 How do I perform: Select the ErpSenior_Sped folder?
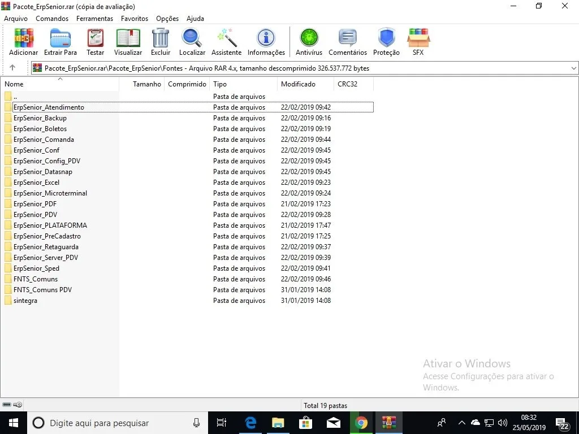click(187, 268)
